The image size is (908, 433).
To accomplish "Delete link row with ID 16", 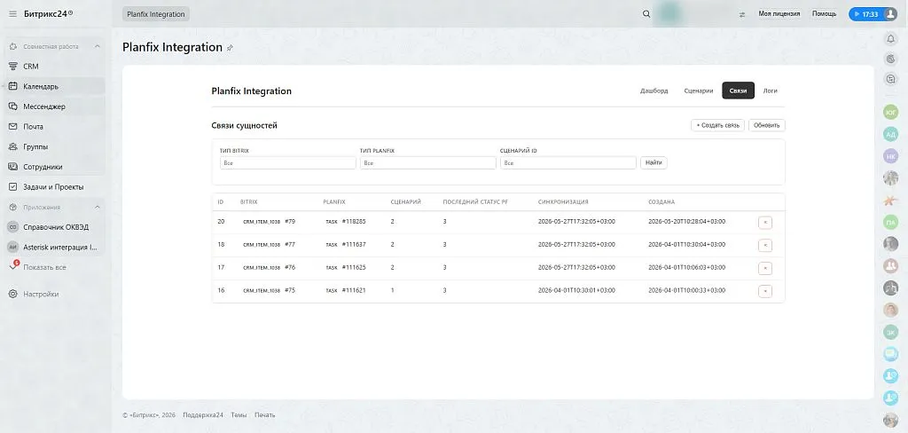I will pyautogui.click(x=765, y=291).
